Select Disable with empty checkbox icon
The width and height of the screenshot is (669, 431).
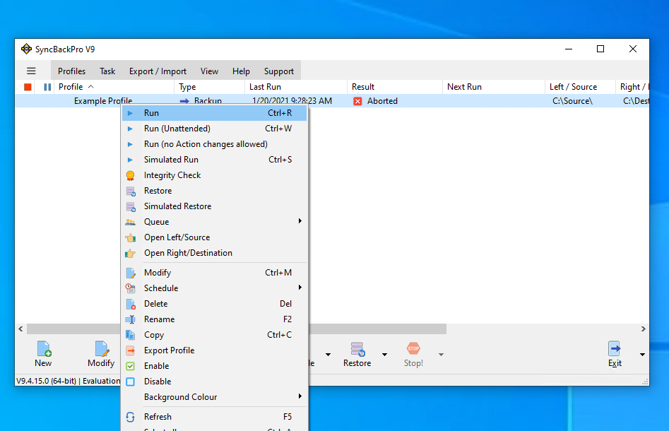point(158,382)
